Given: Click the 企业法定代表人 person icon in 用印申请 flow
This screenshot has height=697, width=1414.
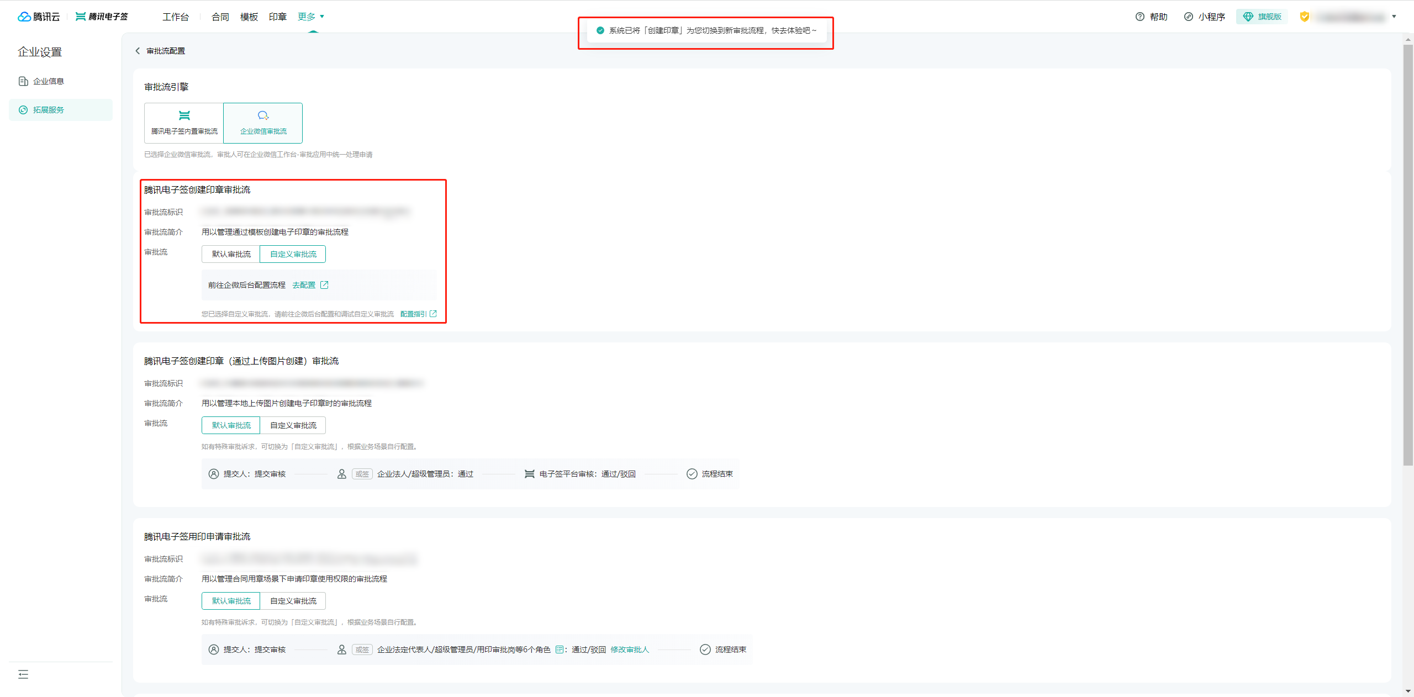Looking at the screenshot, I should tap(342, 650).
